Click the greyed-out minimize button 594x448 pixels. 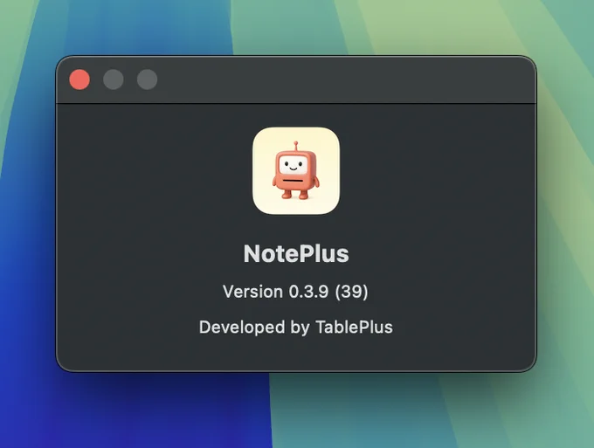[114, 79]
